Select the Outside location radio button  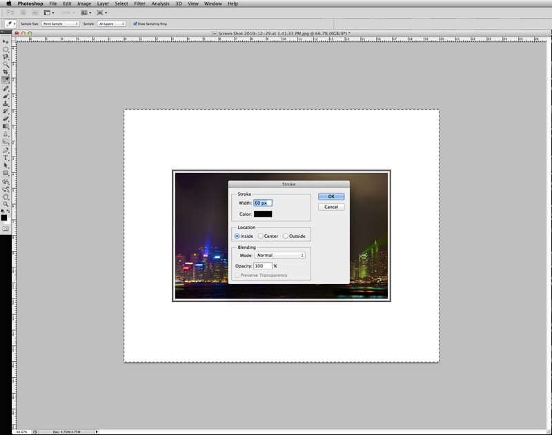(x=286, y=236)
